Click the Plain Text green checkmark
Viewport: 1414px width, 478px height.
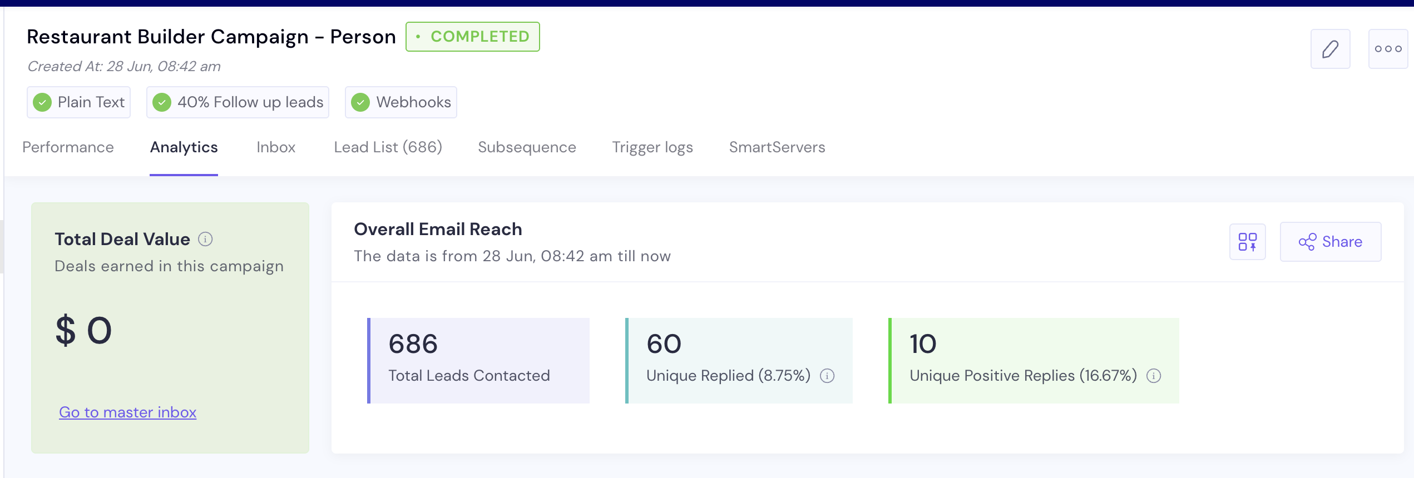tap(42, 102)
